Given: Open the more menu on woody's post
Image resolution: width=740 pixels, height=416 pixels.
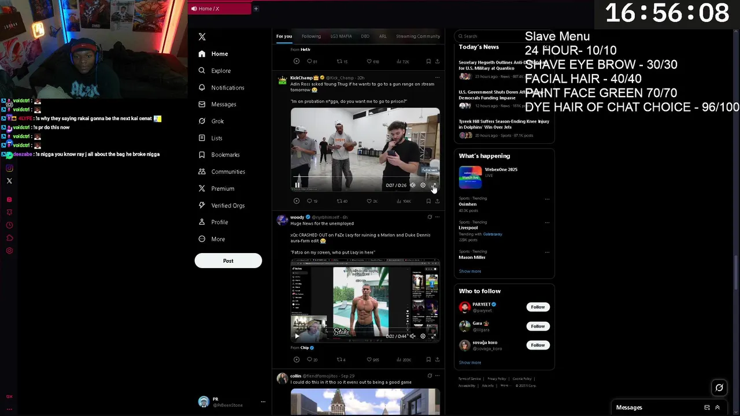Looking at the screenshot, I should (437, 217).
